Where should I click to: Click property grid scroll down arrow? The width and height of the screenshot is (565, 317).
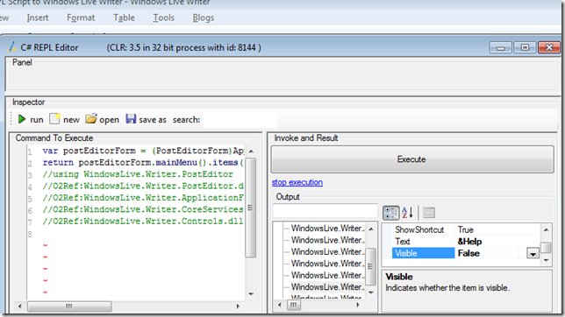[x=546, y=260]
